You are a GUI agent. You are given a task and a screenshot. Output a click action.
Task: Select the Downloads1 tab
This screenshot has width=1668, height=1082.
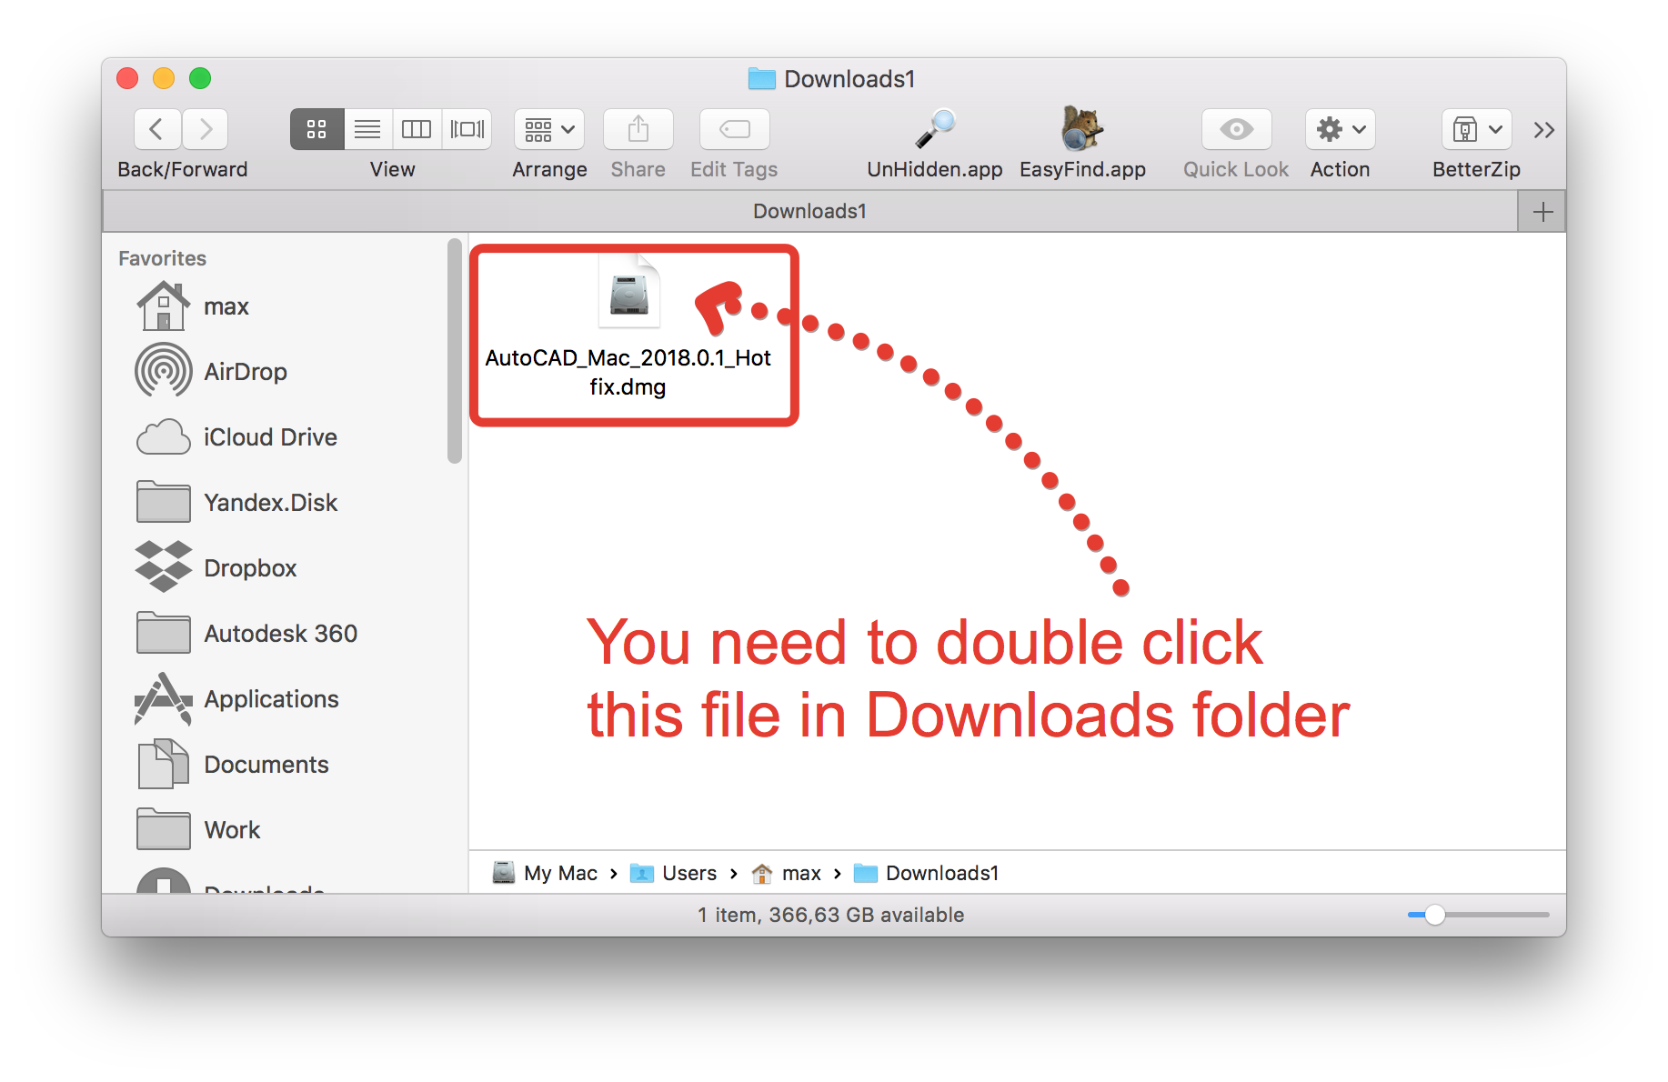click(809, 211)
